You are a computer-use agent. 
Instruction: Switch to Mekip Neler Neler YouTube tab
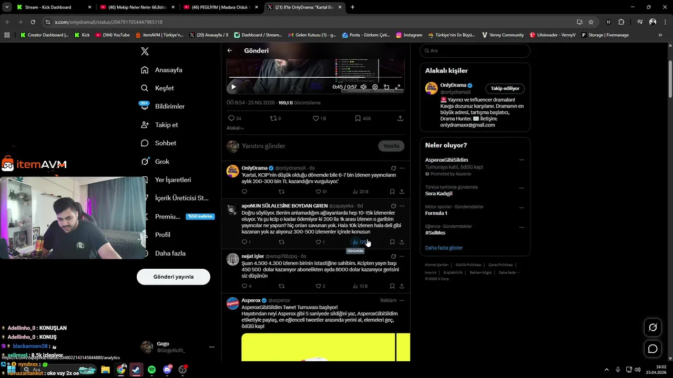(137, 7)
